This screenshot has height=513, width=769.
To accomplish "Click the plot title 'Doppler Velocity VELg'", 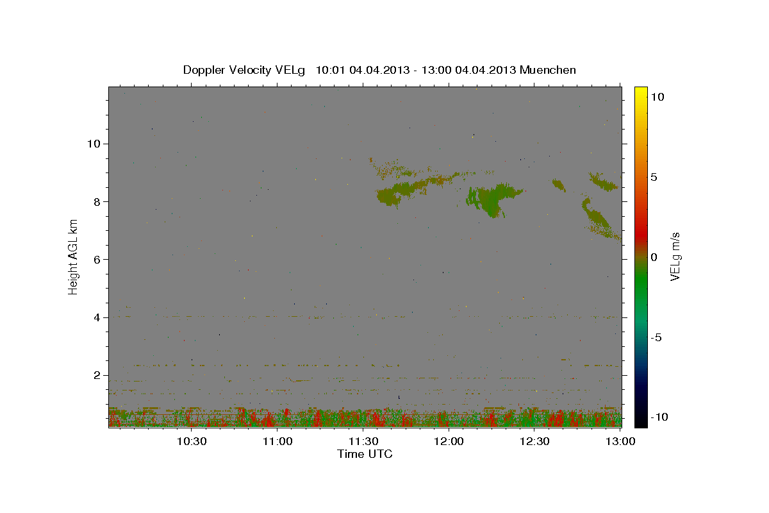I will 244,70.
